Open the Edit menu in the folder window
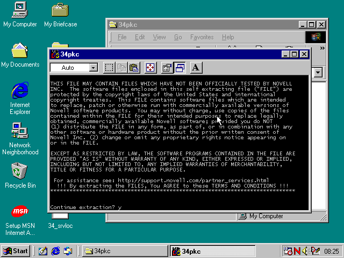344x258 pixels. point(140,37)
